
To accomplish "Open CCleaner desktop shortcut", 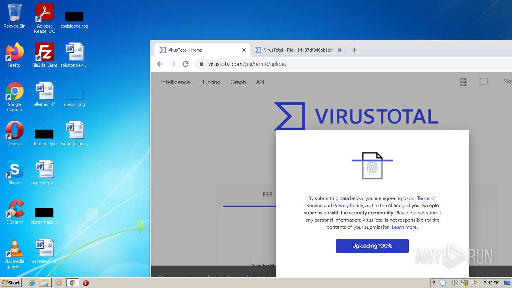I will point(14,212).
